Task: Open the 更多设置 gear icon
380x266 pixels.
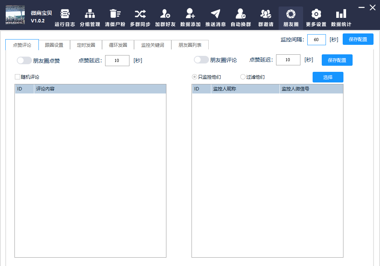Action: pos(316,14)
